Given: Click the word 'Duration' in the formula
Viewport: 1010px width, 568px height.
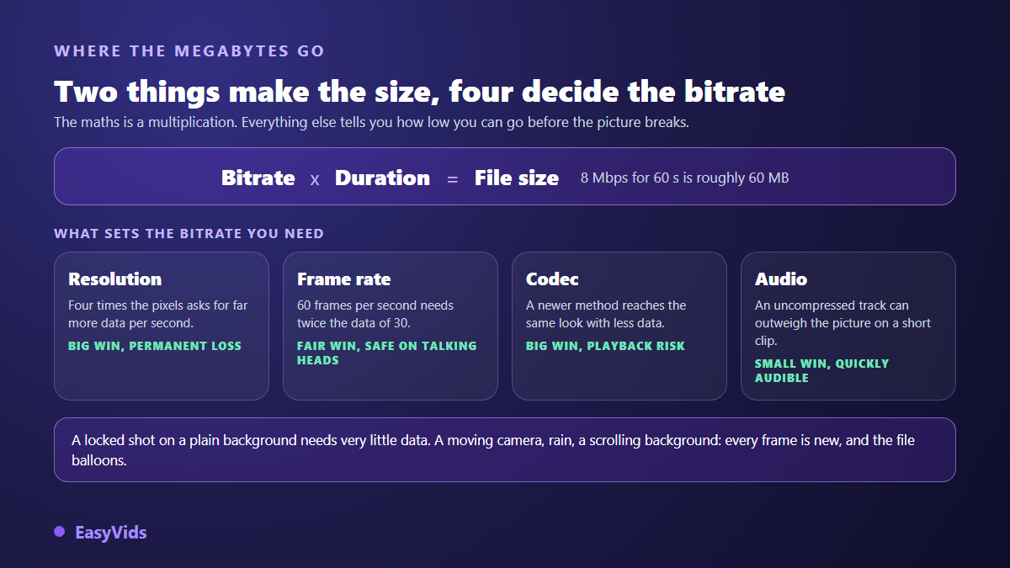Looking at the screenshot, I should click(382, 178).
